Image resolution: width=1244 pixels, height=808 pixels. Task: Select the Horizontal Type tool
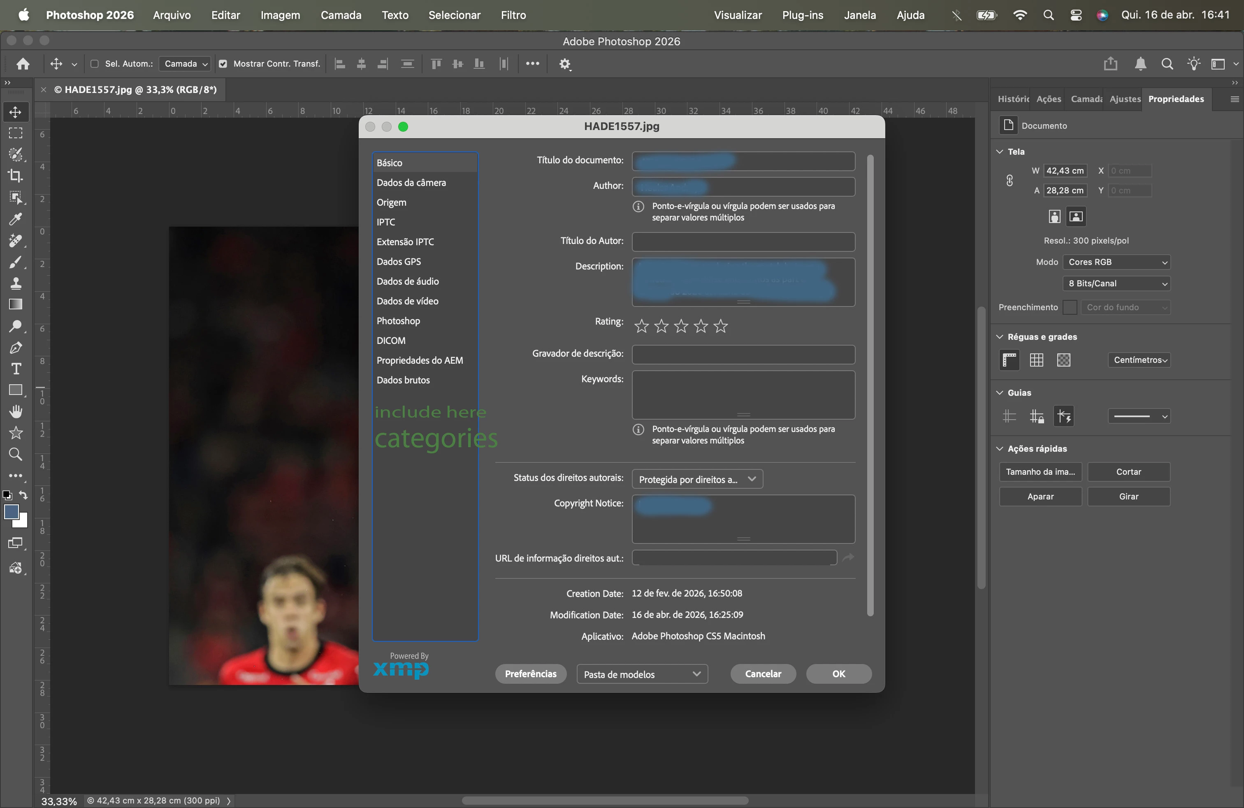(16, 369)
